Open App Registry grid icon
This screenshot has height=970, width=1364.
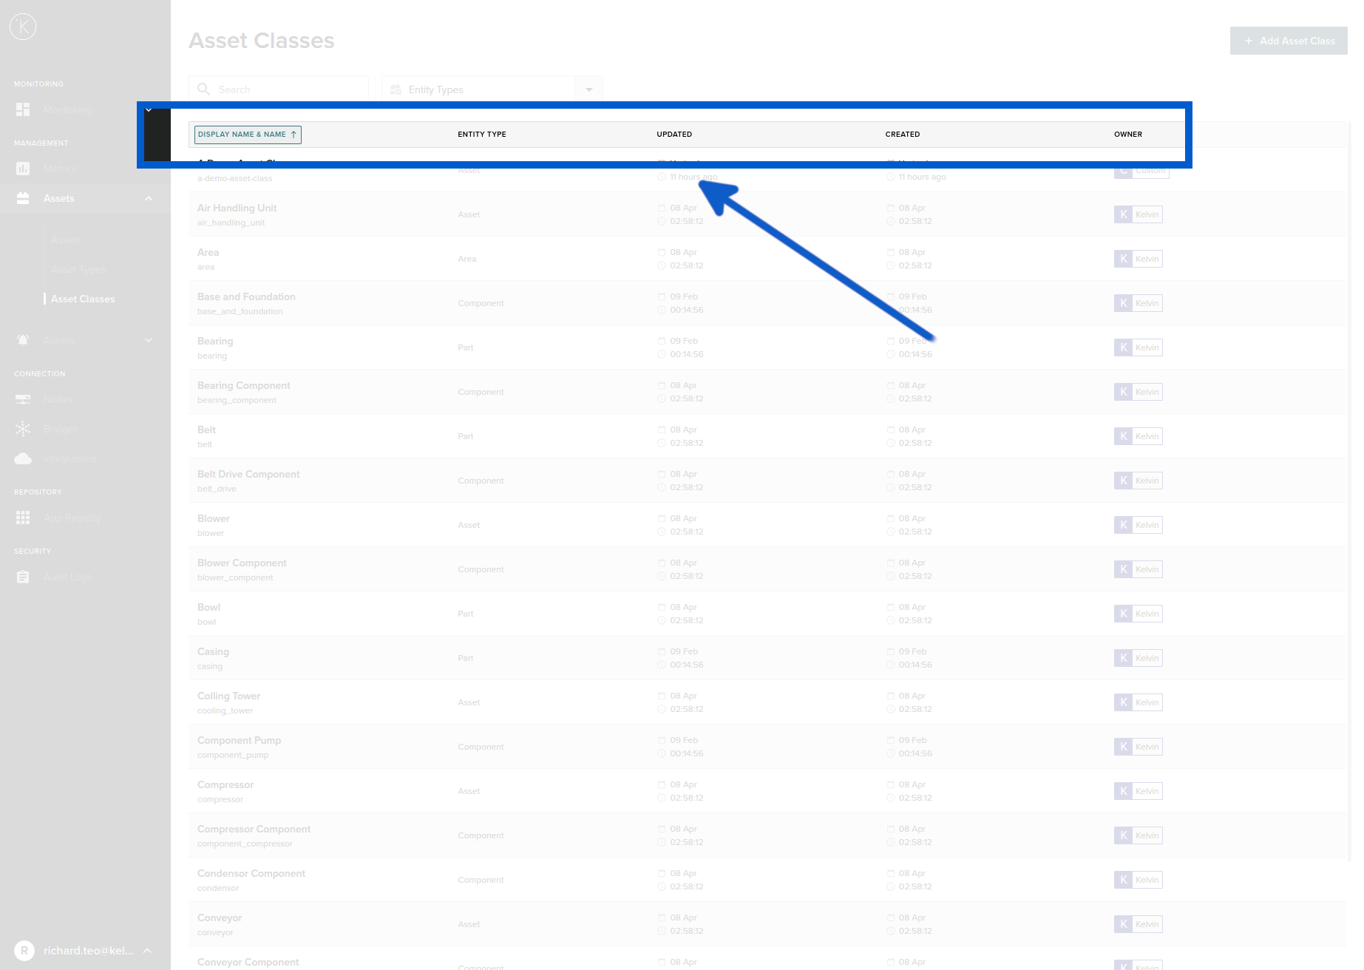[23, 518]
